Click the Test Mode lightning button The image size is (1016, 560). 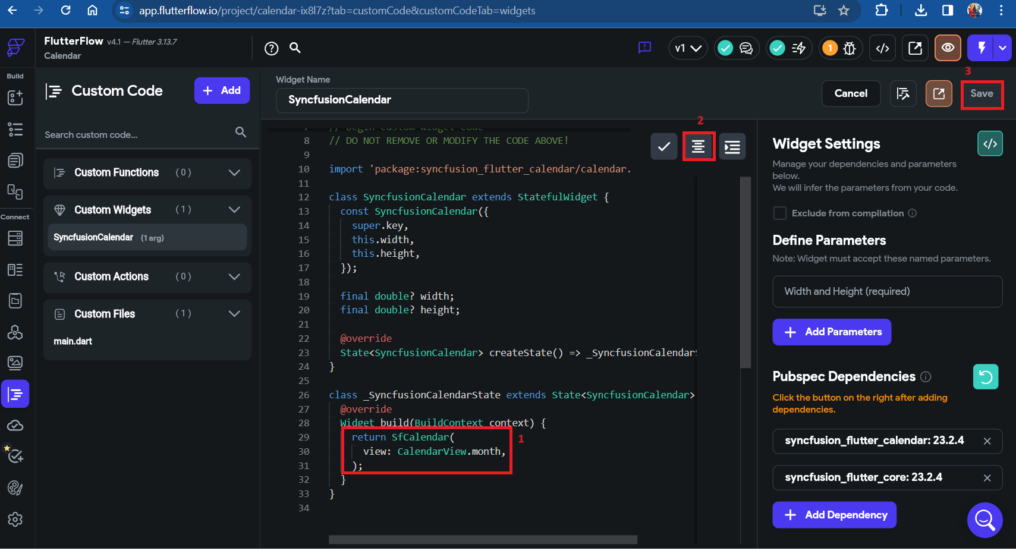(x=982, y=48)
